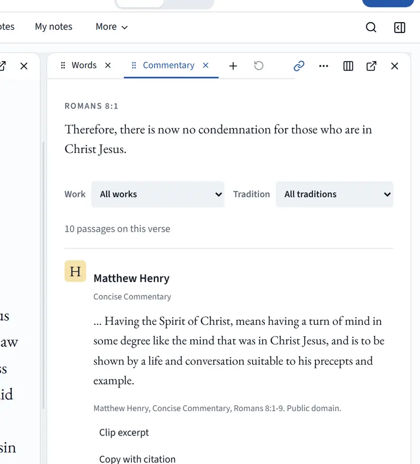420x464 pixels.
Task: Close the left panel with its X
Action: click(24, 66)
